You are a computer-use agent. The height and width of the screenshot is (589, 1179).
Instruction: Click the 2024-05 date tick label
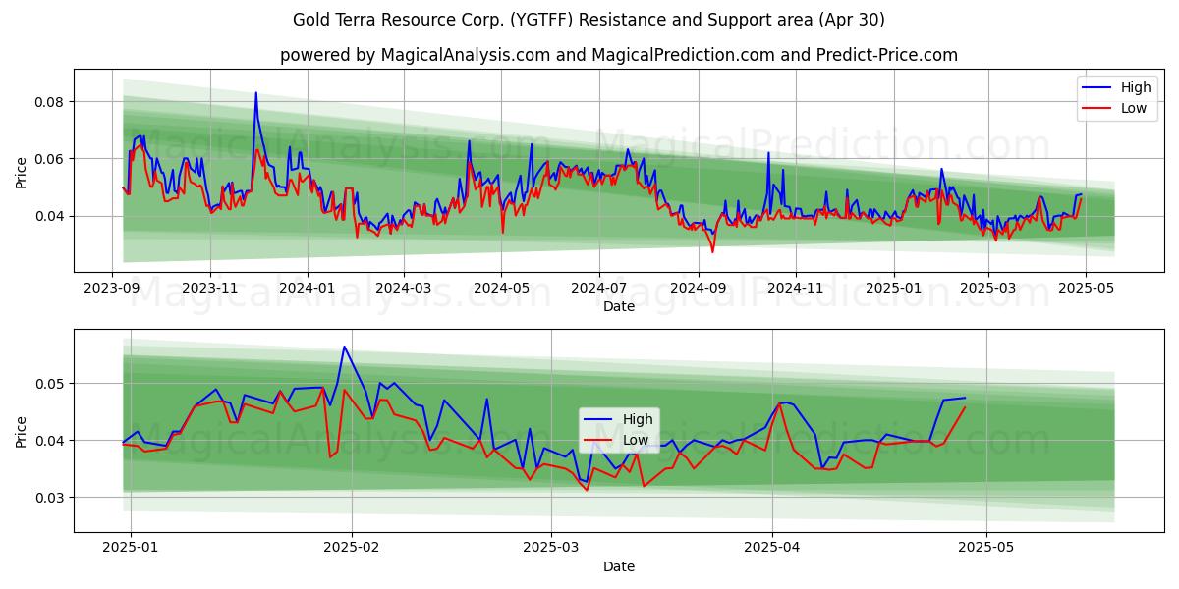pos(500,288)
